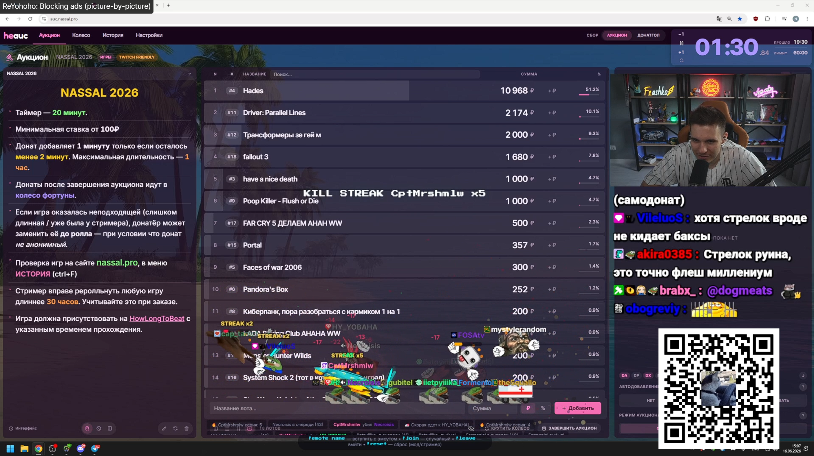Image resolution: width=814 pixels, height=456 pixels.
Task: Delete rules with the trash icon
Action: 186,428
